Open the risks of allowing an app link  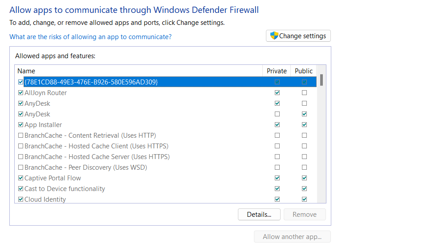coord(90,37)
